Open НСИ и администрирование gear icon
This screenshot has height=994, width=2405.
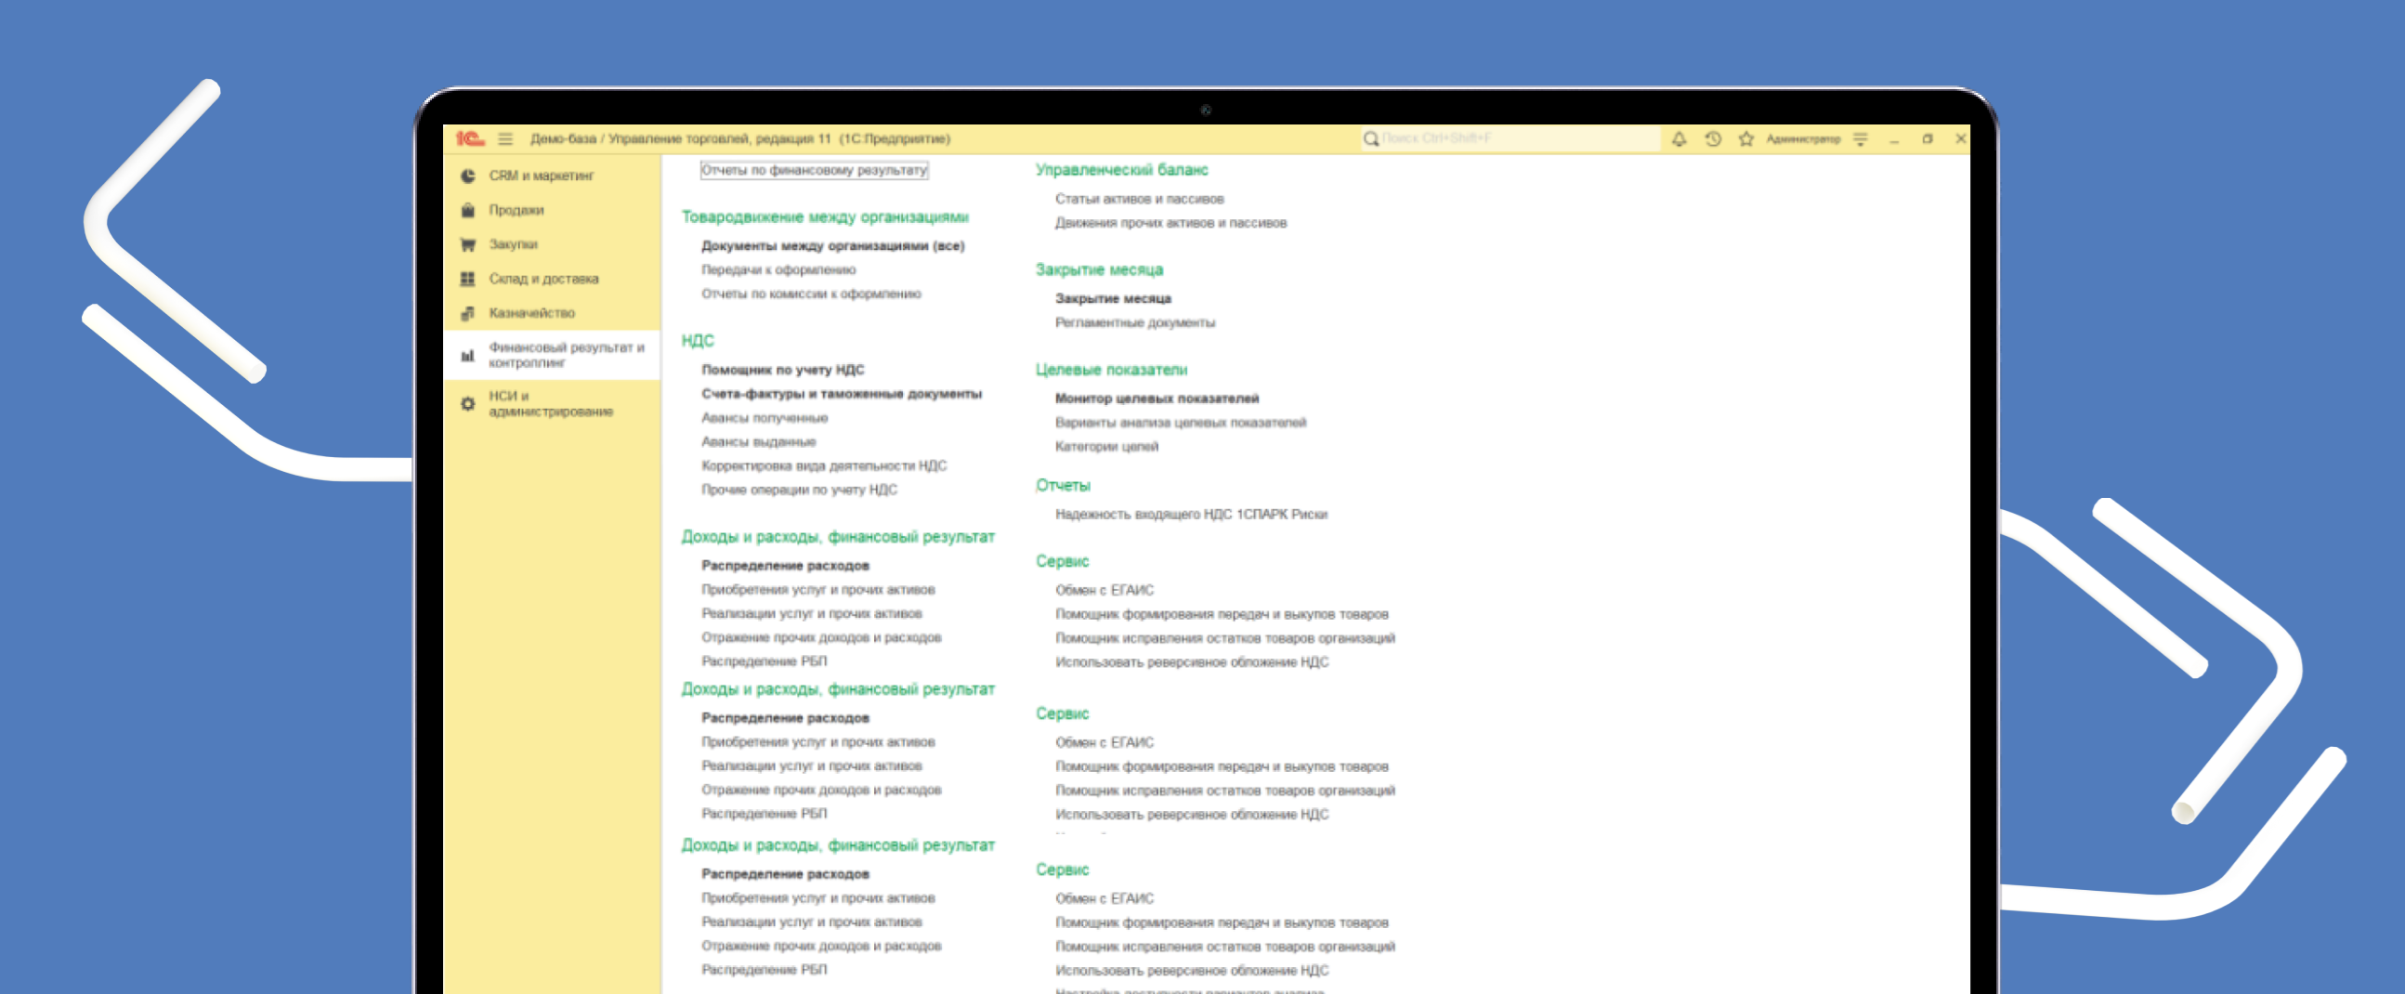click(468, 404)
